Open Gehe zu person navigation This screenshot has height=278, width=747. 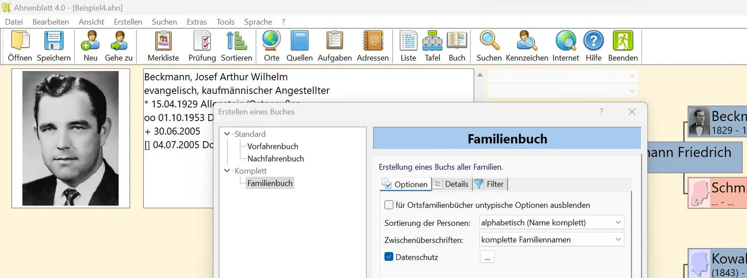(119, 46)
